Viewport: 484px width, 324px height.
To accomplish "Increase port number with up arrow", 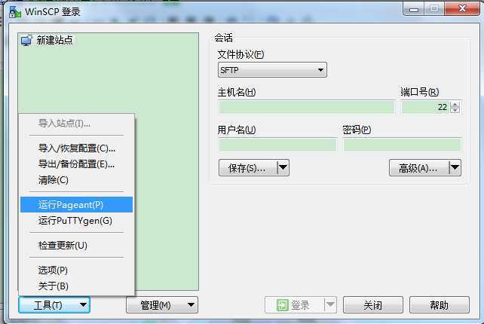I will point(455,105).
